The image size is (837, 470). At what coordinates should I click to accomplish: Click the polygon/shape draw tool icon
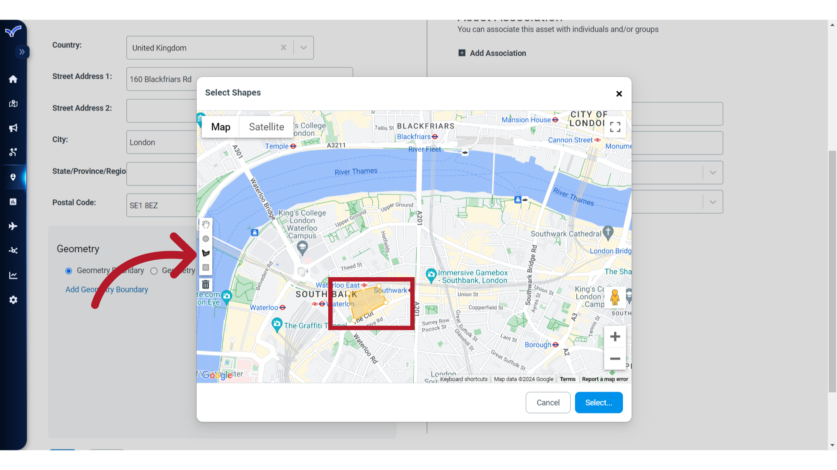pyautogui.click(x=206, y=253)
